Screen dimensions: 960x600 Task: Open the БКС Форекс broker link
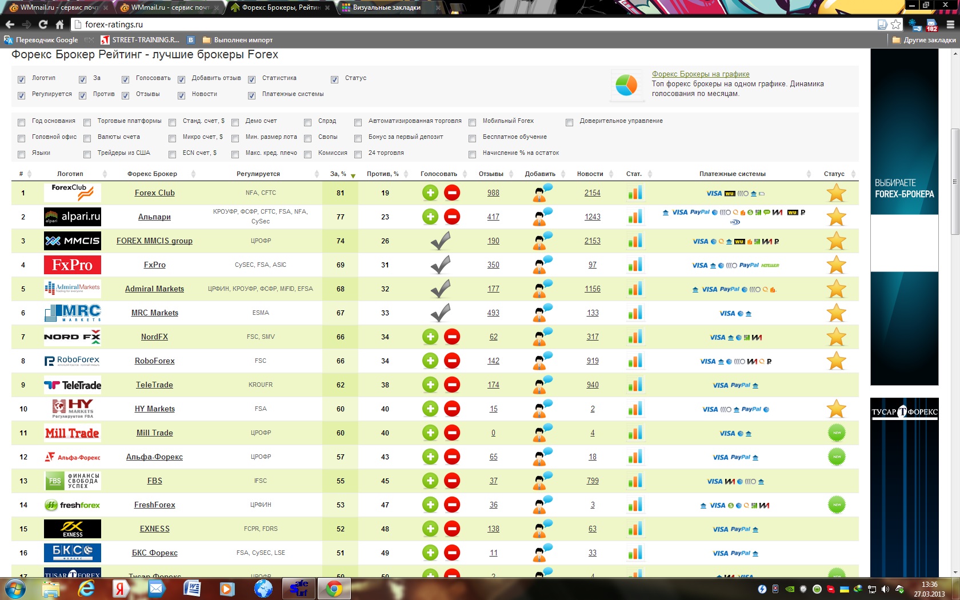pyautogui.click(x=155, y=553)
